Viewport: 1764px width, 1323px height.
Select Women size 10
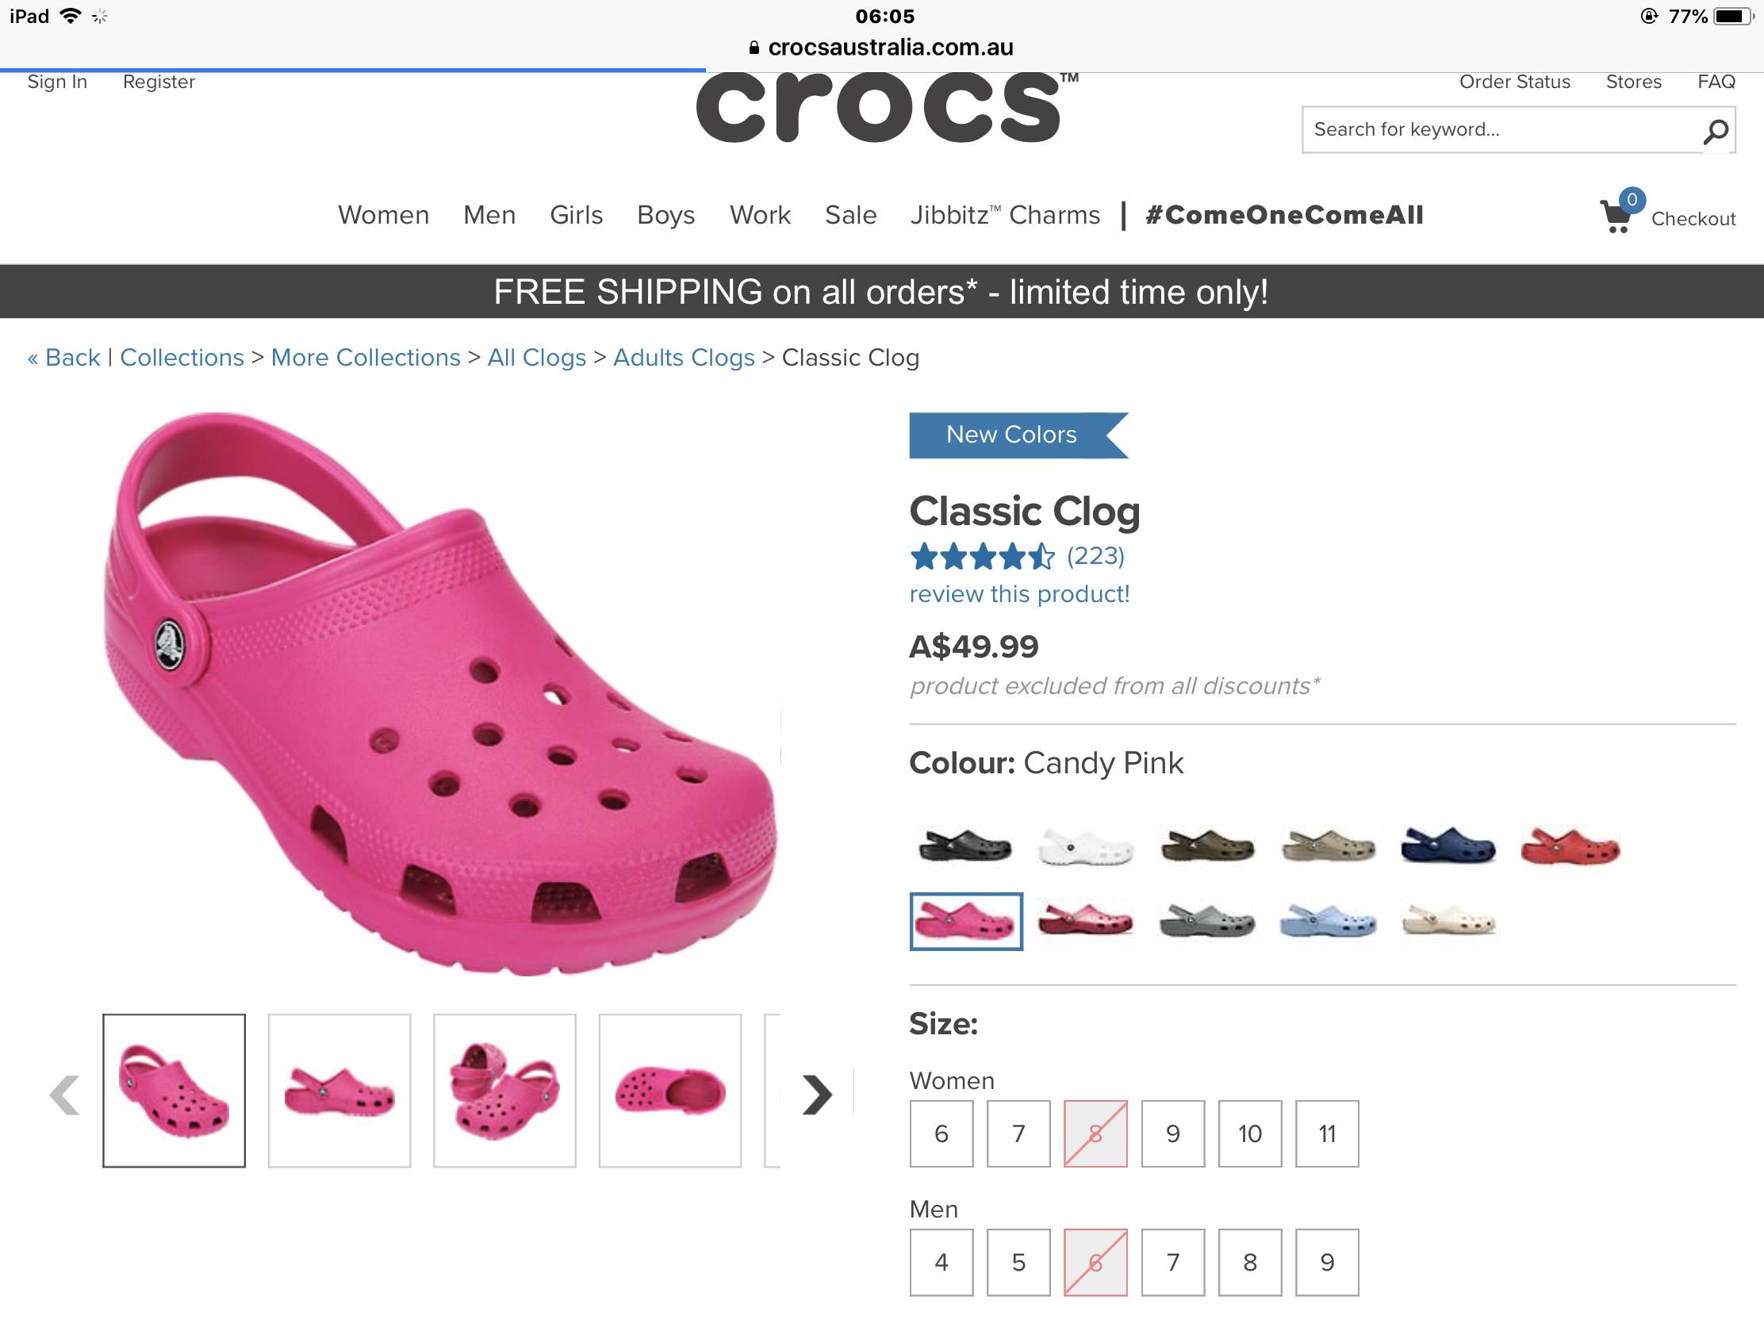tap(1250, 1133)
